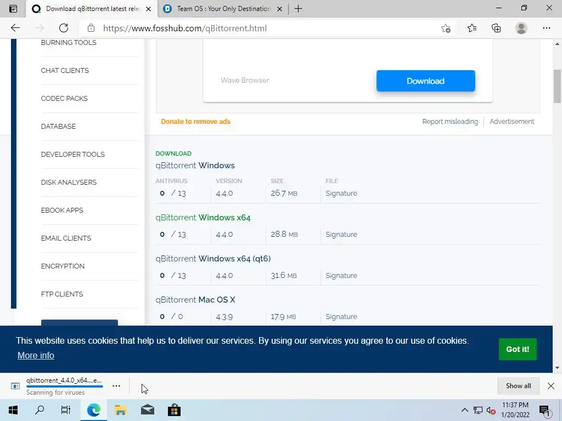Open the More info cookie link

click(36, 355)
